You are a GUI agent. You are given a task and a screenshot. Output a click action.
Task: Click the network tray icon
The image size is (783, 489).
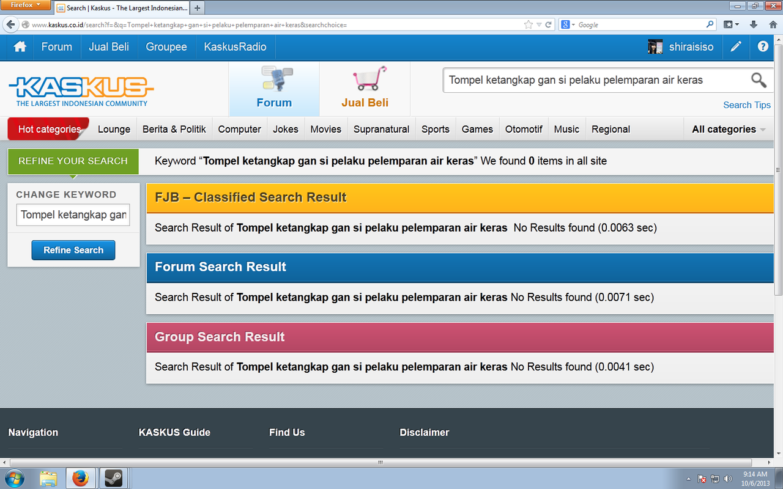[x=715, y=479]
